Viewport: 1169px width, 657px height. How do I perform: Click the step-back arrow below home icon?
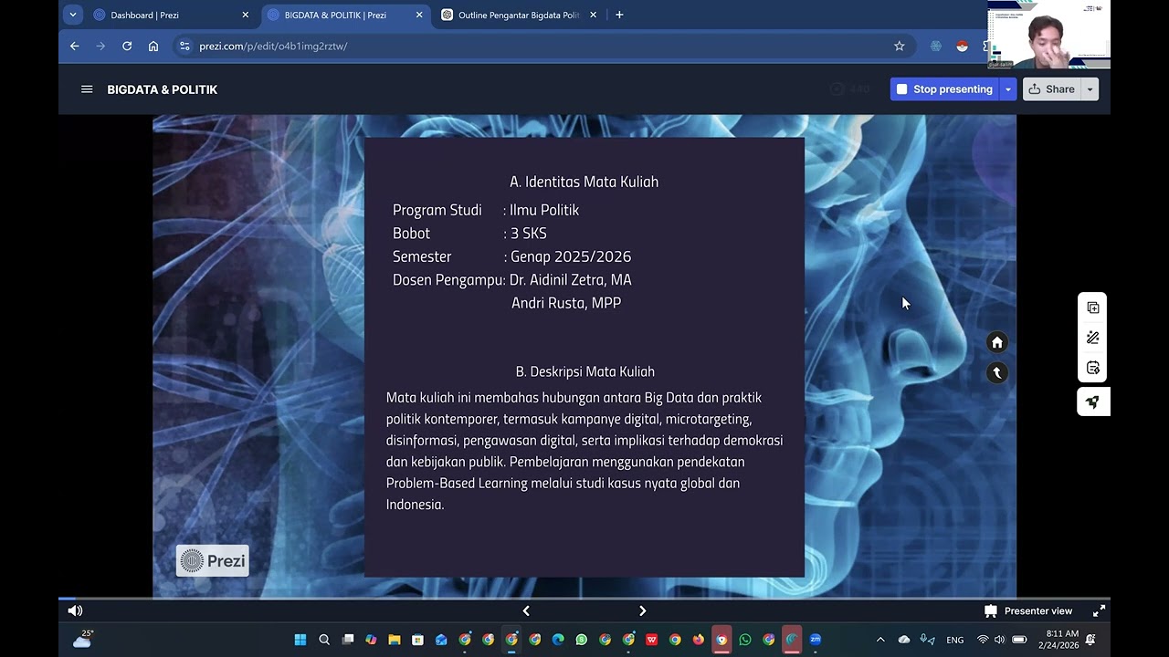tap(997, 372)
